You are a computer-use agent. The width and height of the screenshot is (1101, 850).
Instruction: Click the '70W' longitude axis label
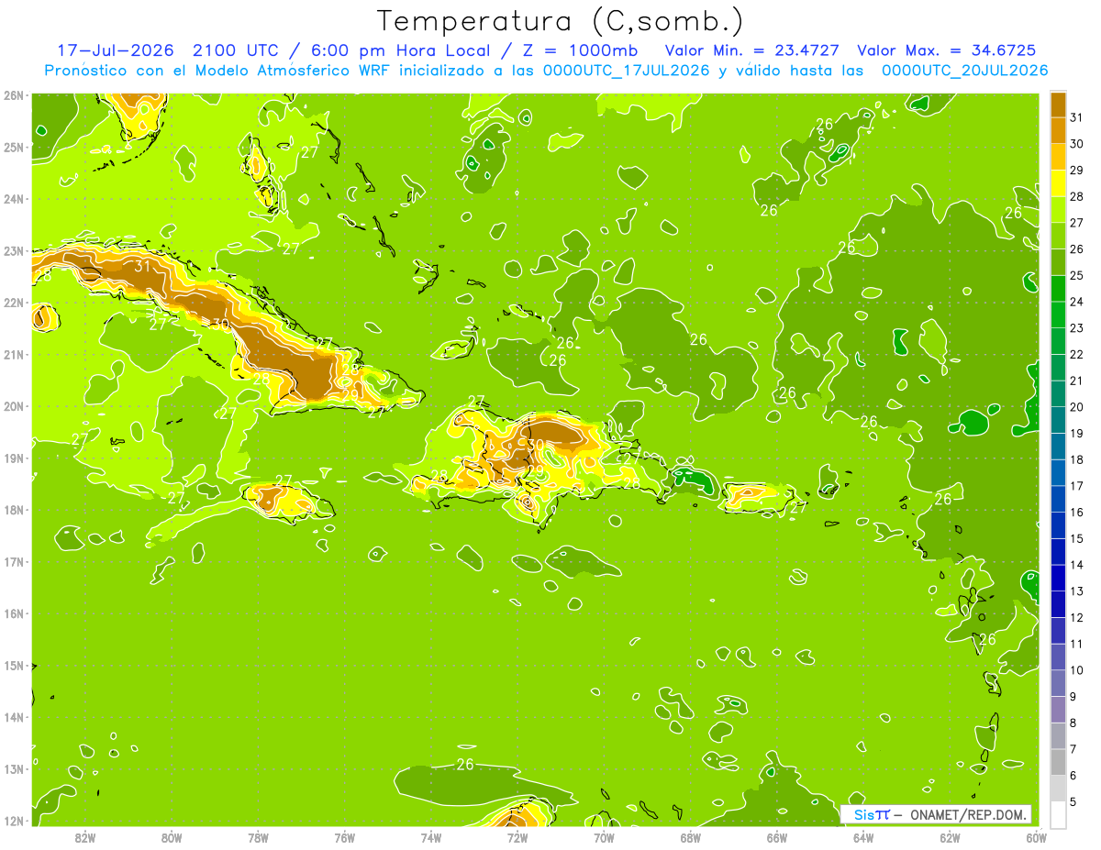[604, 837]
